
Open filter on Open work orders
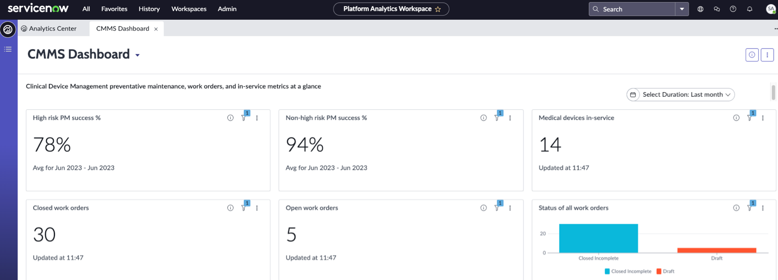[497, 208]
